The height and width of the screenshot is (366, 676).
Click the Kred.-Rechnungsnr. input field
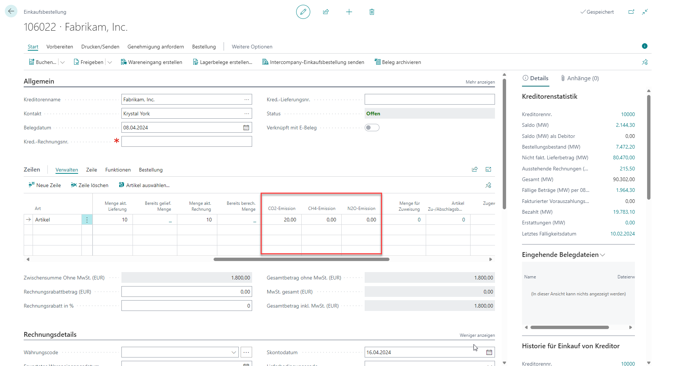coord(187,142)
